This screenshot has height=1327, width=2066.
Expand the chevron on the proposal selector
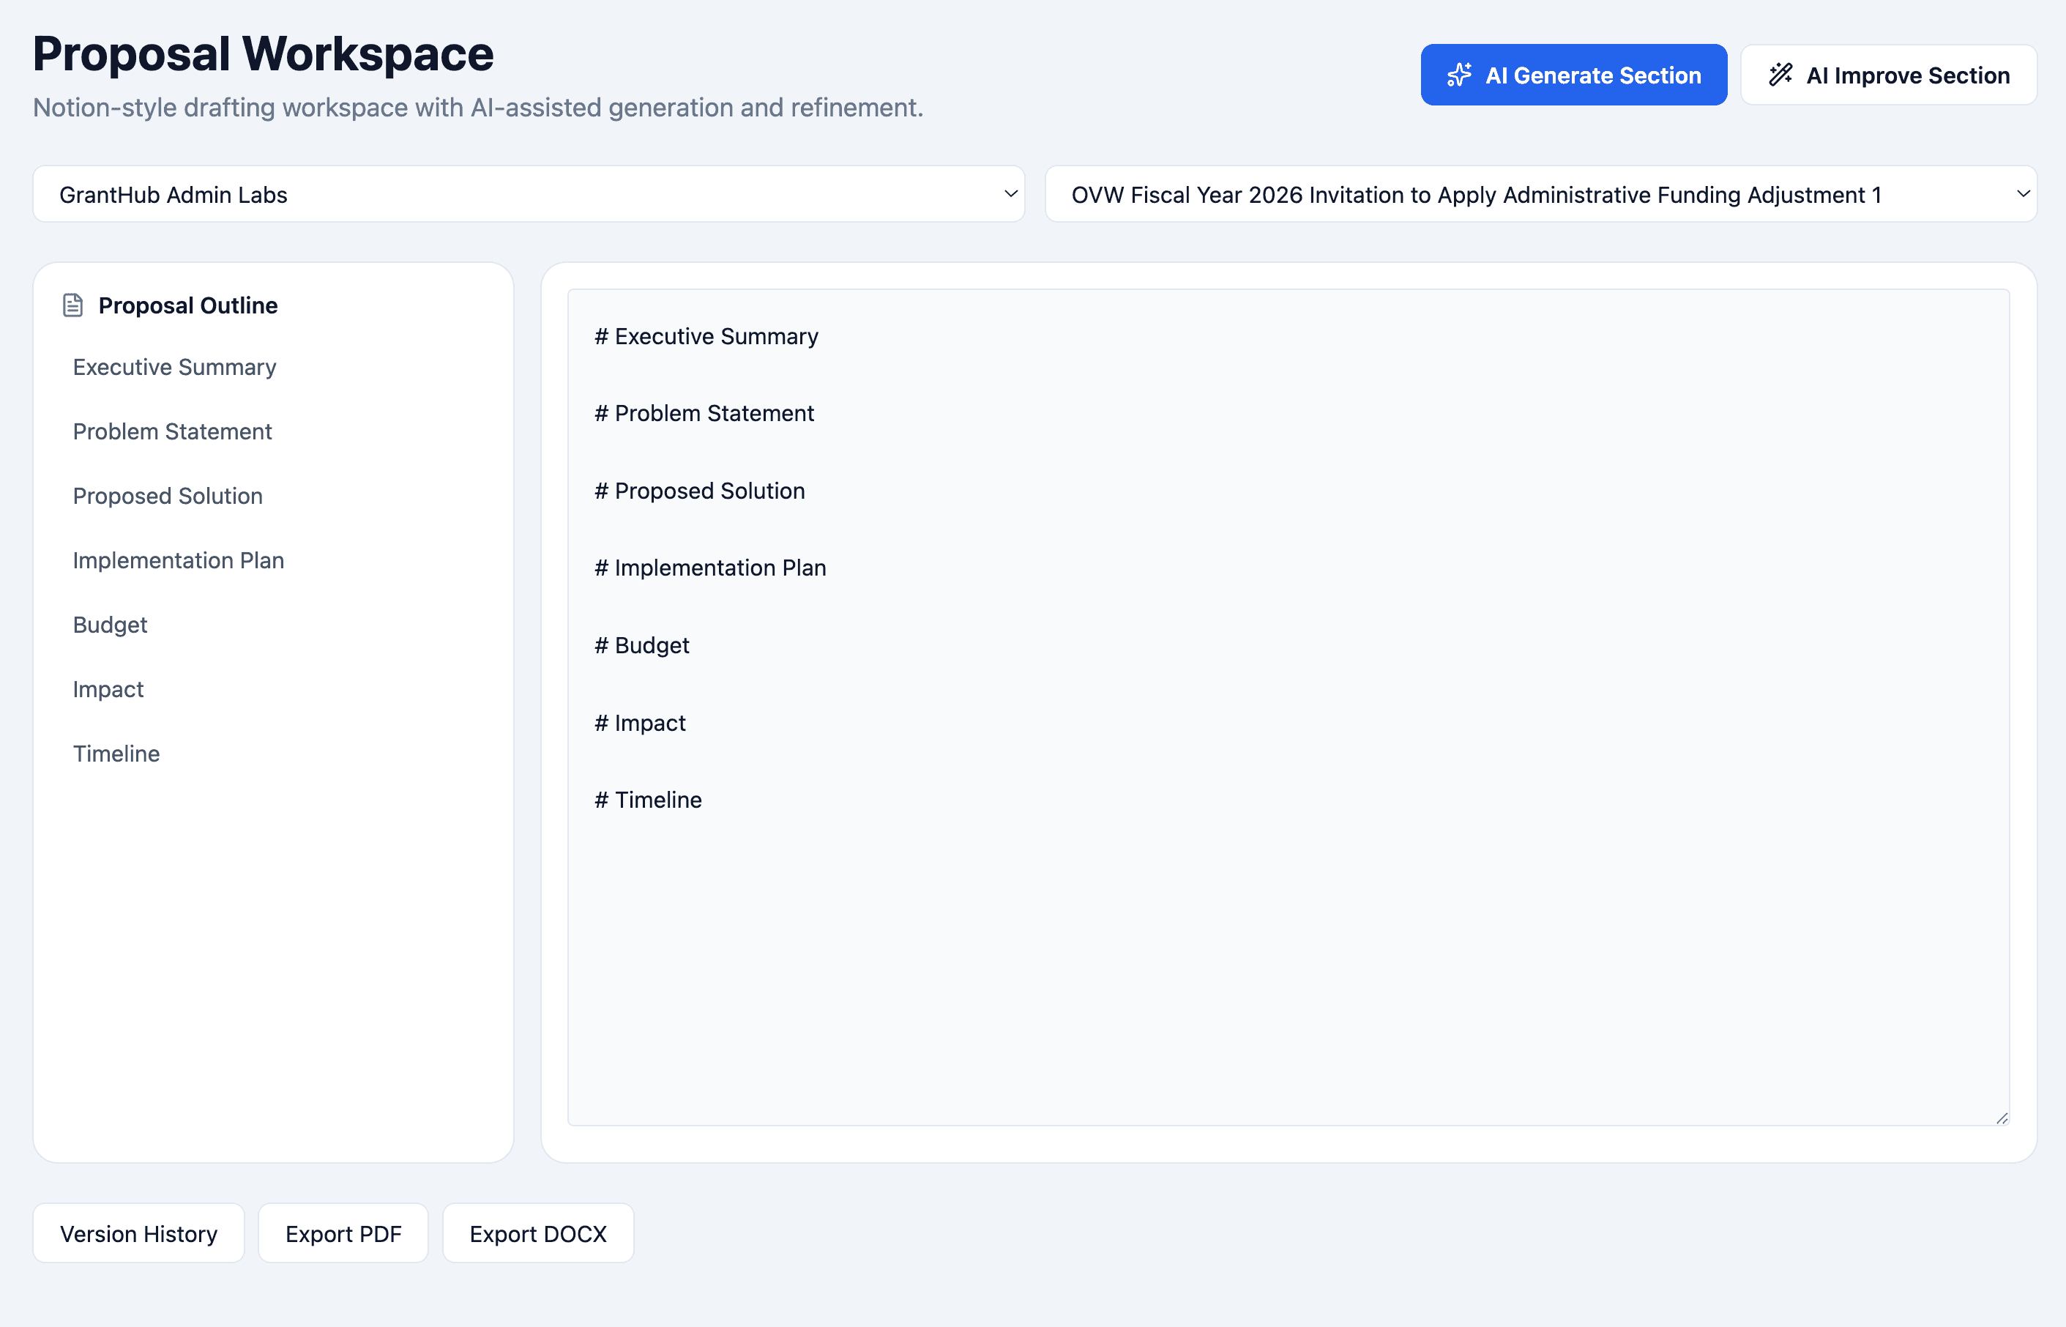tap(2022, 194)
